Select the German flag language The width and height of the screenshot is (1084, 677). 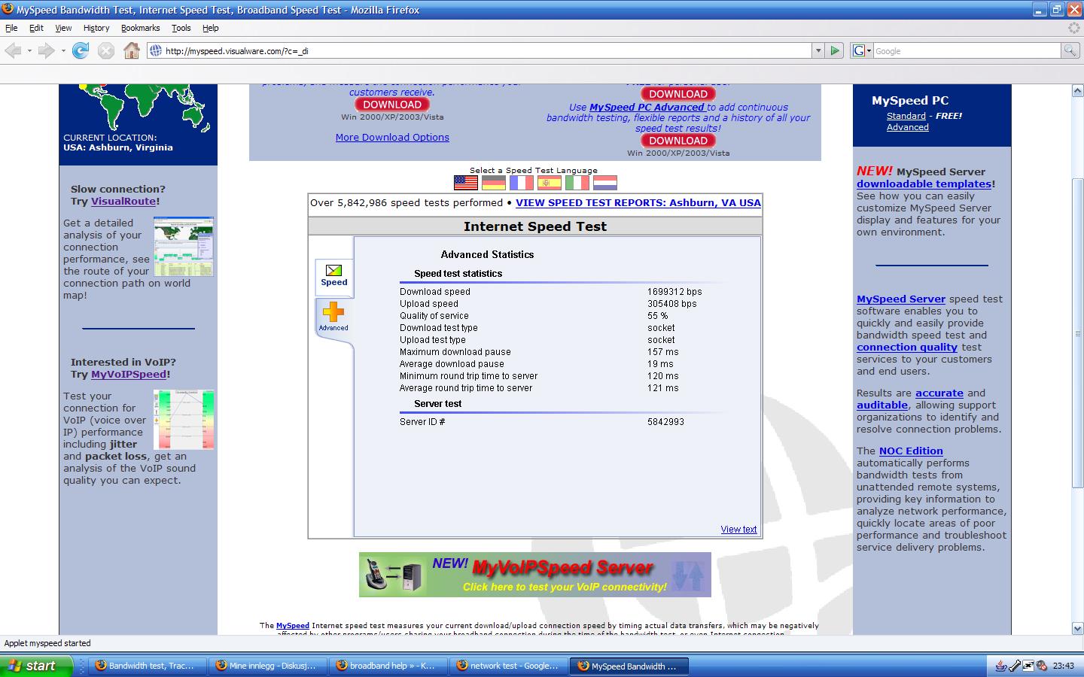pyautogui.click(x=494, y=183)
